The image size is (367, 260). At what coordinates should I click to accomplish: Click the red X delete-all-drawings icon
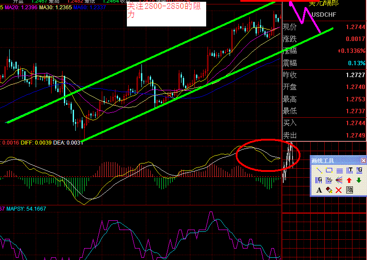pyautogui.click(x=339, y=190)
